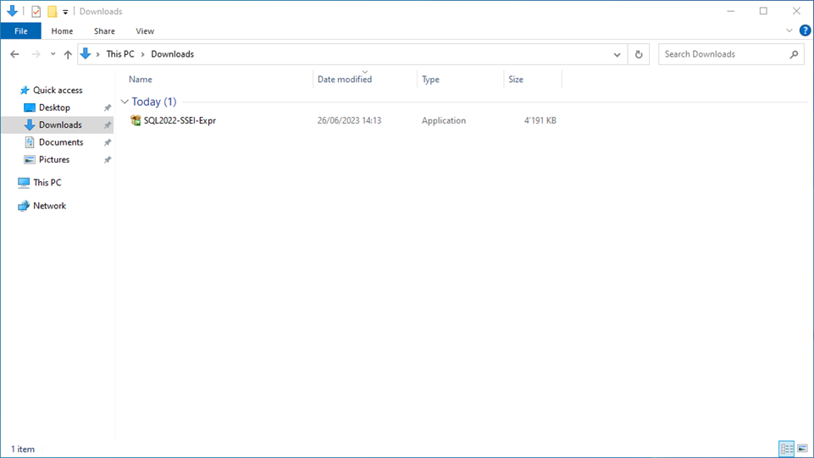Select Quick access in the navigation pane

pyautogui.click(x=58, y=91)
